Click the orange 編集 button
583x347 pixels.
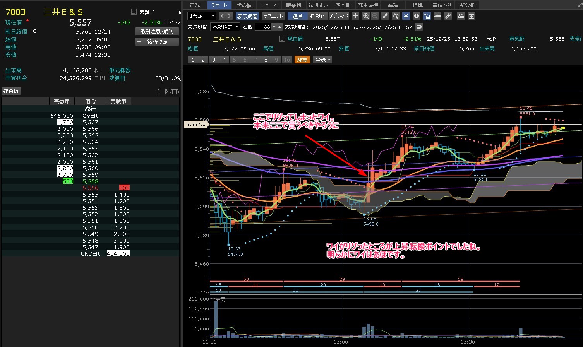pos(302,60)
